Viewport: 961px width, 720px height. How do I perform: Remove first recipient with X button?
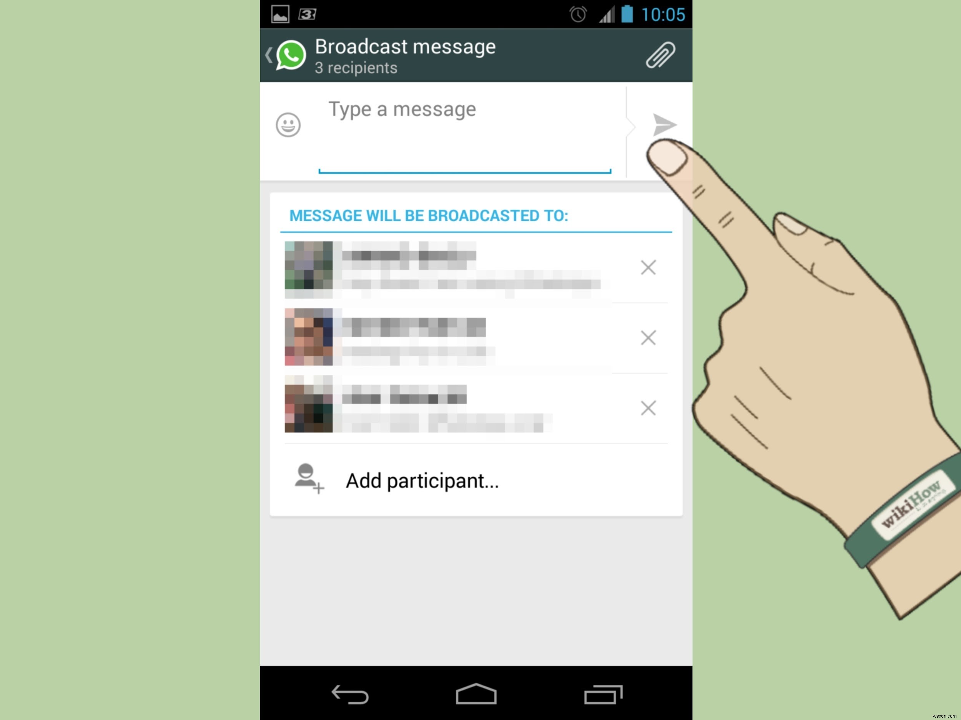648,267
